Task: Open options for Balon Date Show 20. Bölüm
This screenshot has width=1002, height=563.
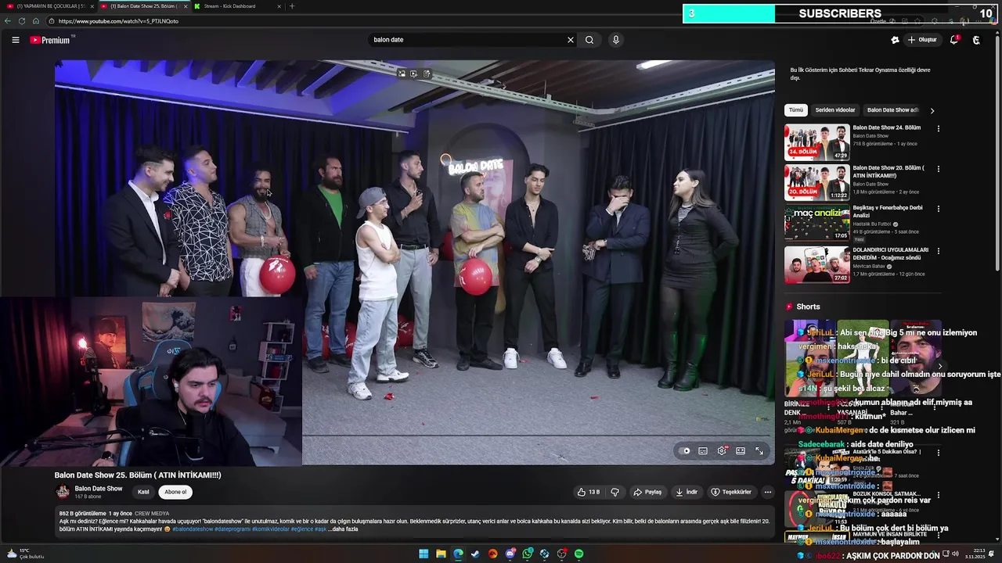Action: [939, 169]
